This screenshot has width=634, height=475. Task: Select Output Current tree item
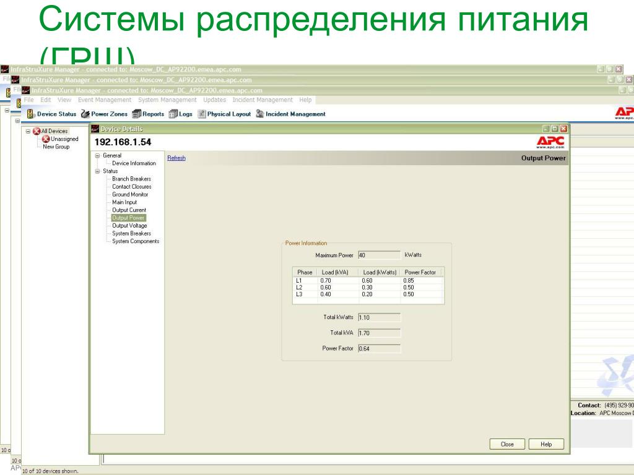pyautogui.click(x=129, y=210)
